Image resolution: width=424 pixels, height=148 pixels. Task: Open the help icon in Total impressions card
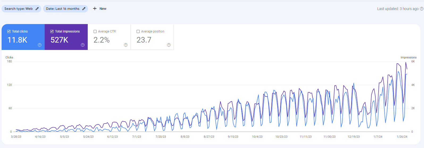(83, 45)
